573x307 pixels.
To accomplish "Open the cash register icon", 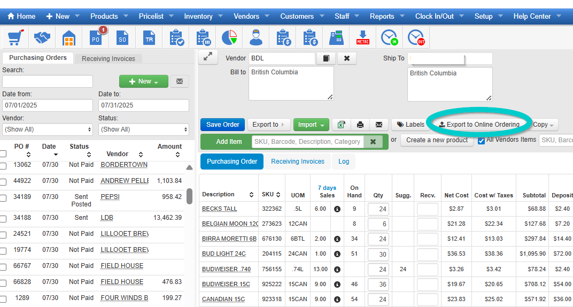I will [x=336, y=37].
